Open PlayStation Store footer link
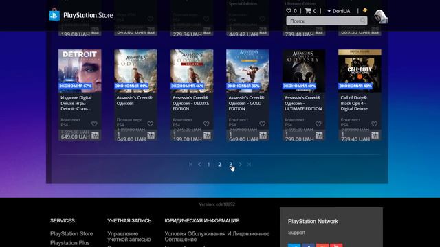The image size is (440, 247). coord(71,233)
